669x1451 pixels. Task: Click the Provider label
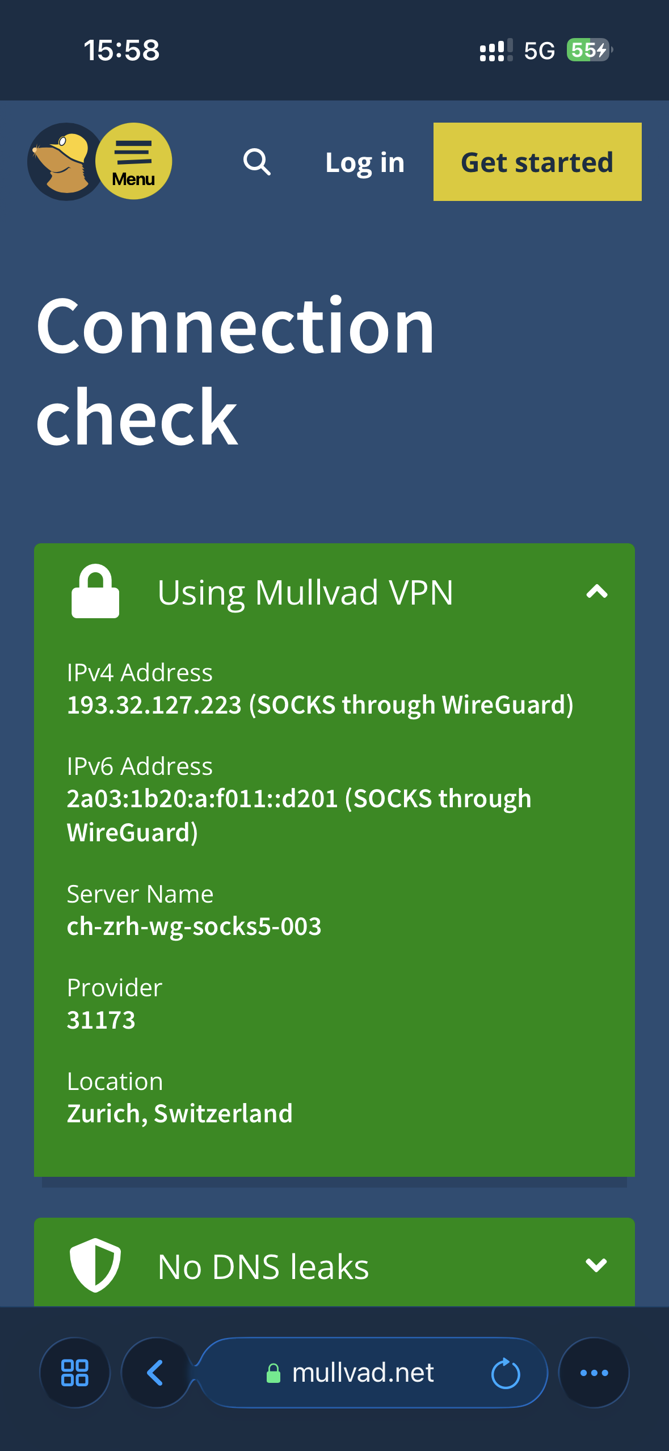115,988
